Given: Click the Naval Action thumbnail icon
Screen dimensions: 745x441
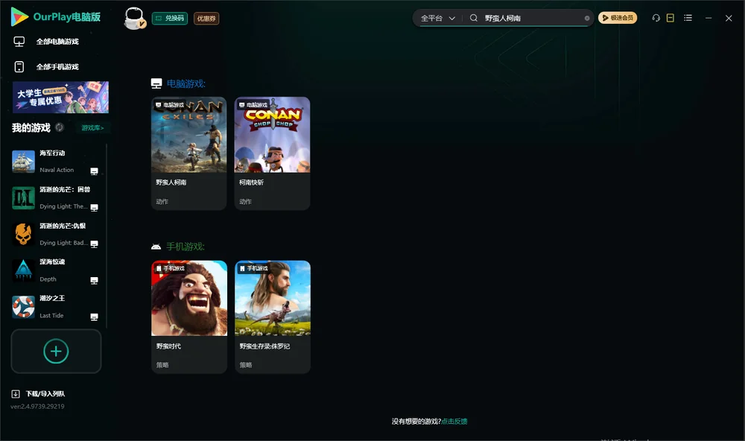Looking at the screenshot, I should click(x=23, y=162).
